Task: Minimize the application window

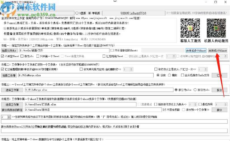Action: (x=206, y=2)
